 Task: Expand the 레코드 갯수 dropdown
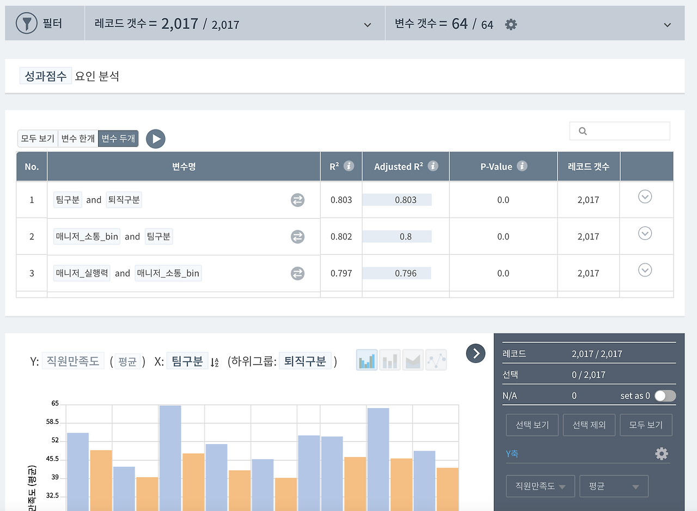(368, 23)
